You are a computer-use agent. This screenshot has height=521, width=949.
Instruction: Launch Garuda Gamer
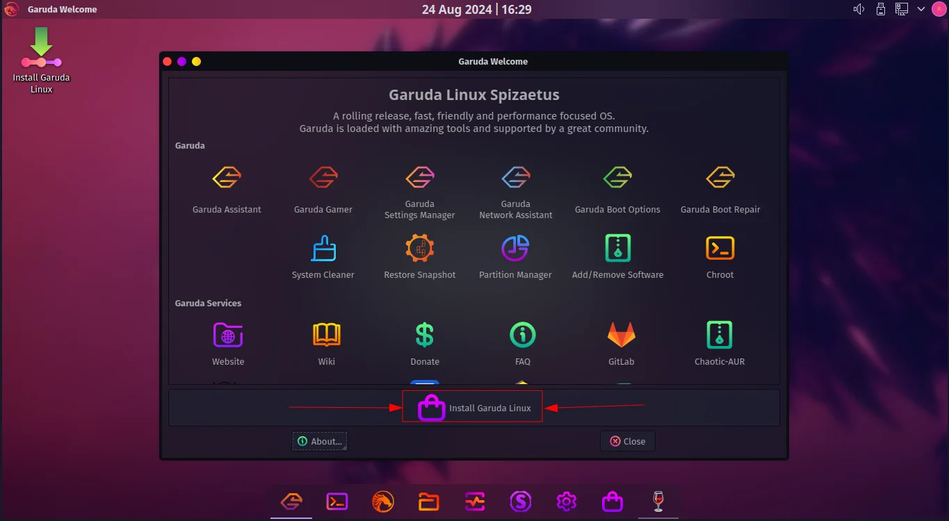click(x=323, y=189)
